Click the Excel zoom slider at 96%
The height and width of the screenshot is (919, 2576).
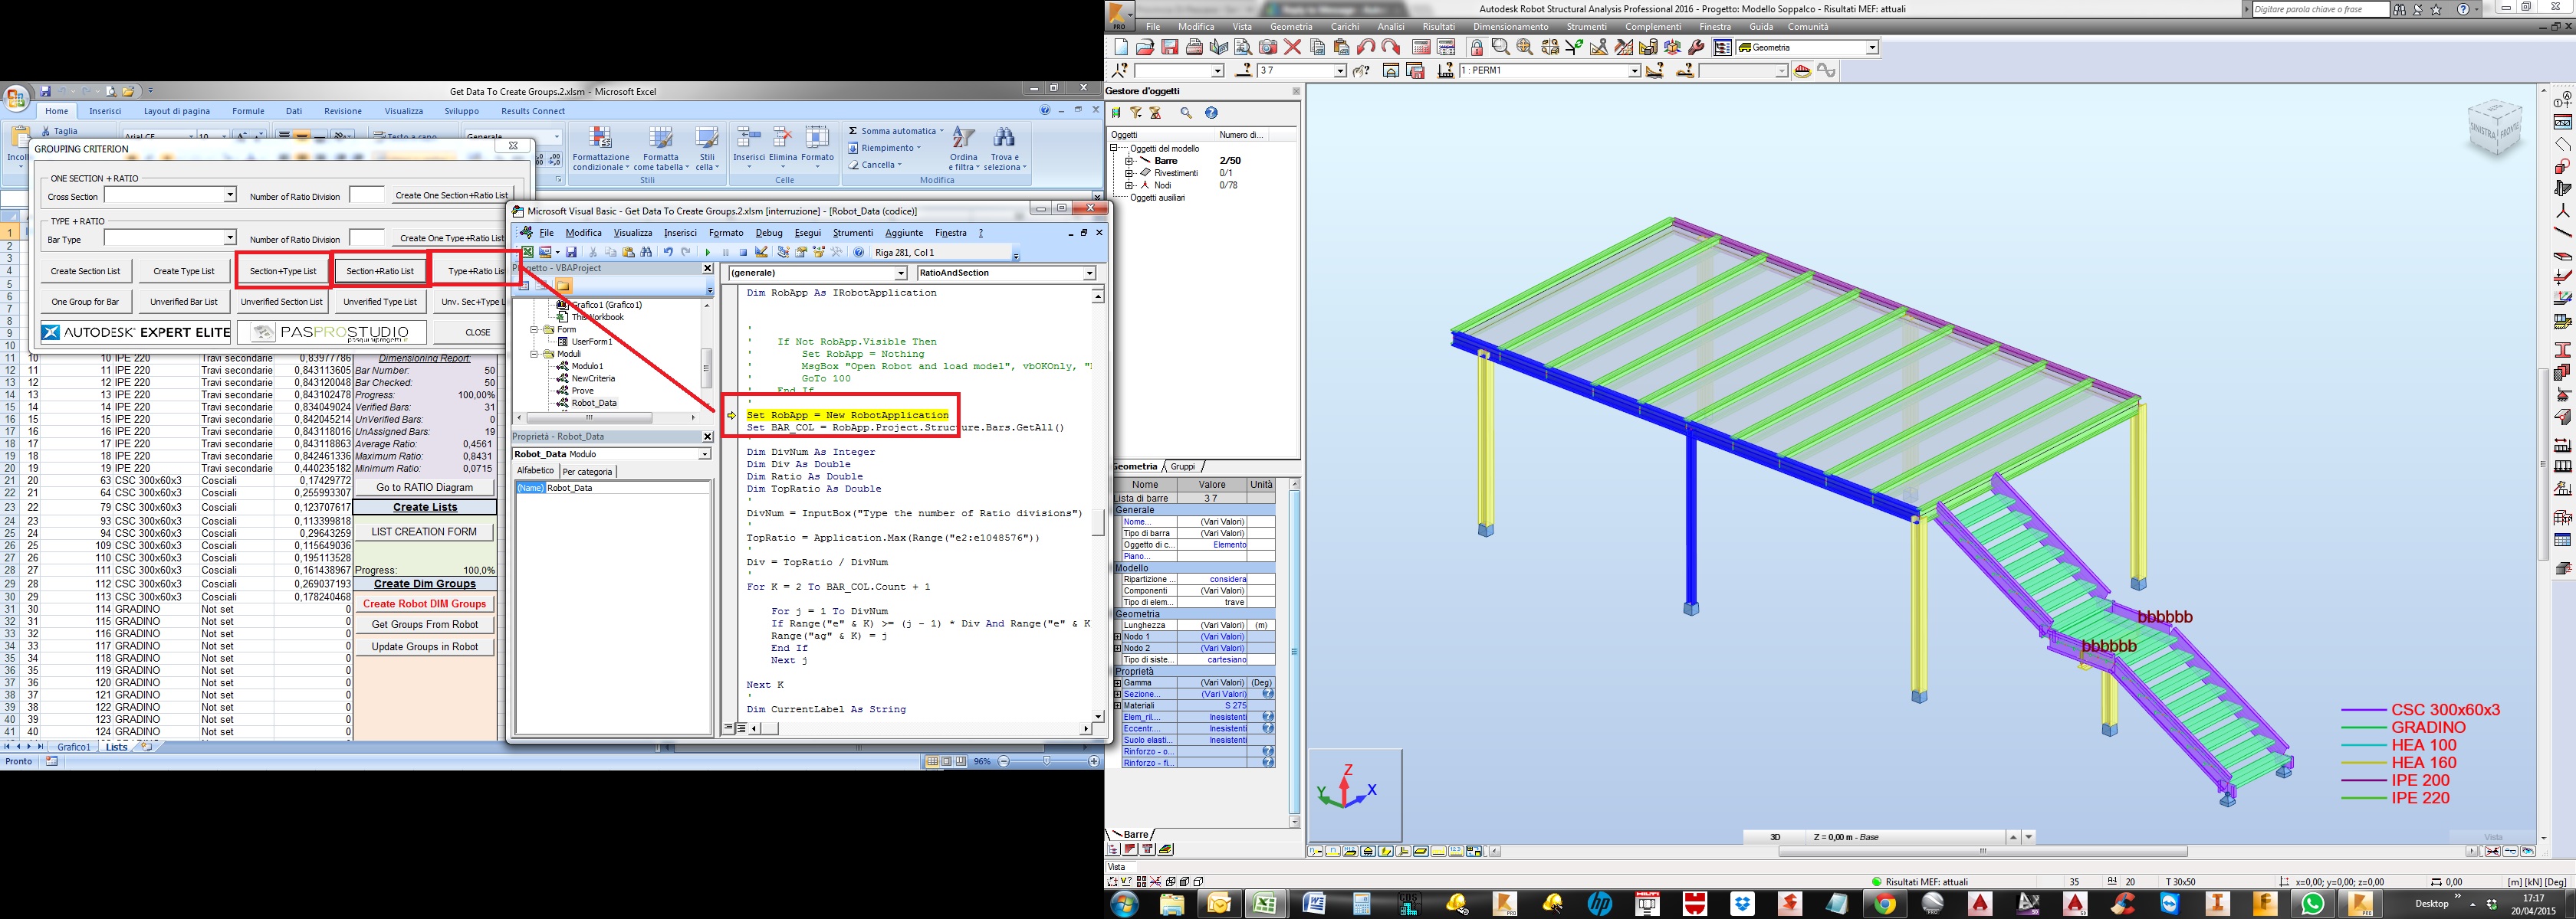click(1047, 761)
